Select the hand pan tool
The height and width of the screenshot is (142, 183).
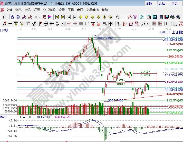(118, 17)
